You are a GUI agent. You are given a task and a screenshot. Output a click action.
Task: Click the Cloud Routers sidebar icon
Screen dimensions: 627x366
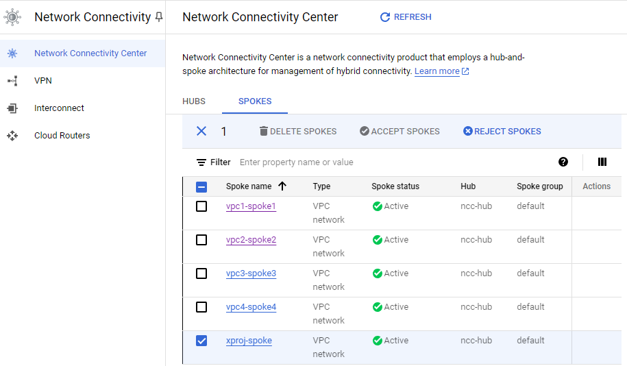pyautogui.click(x=12, y=136)
